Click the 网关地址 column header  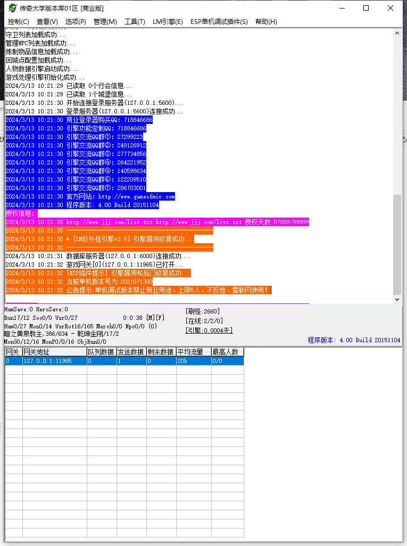(54, 352)
